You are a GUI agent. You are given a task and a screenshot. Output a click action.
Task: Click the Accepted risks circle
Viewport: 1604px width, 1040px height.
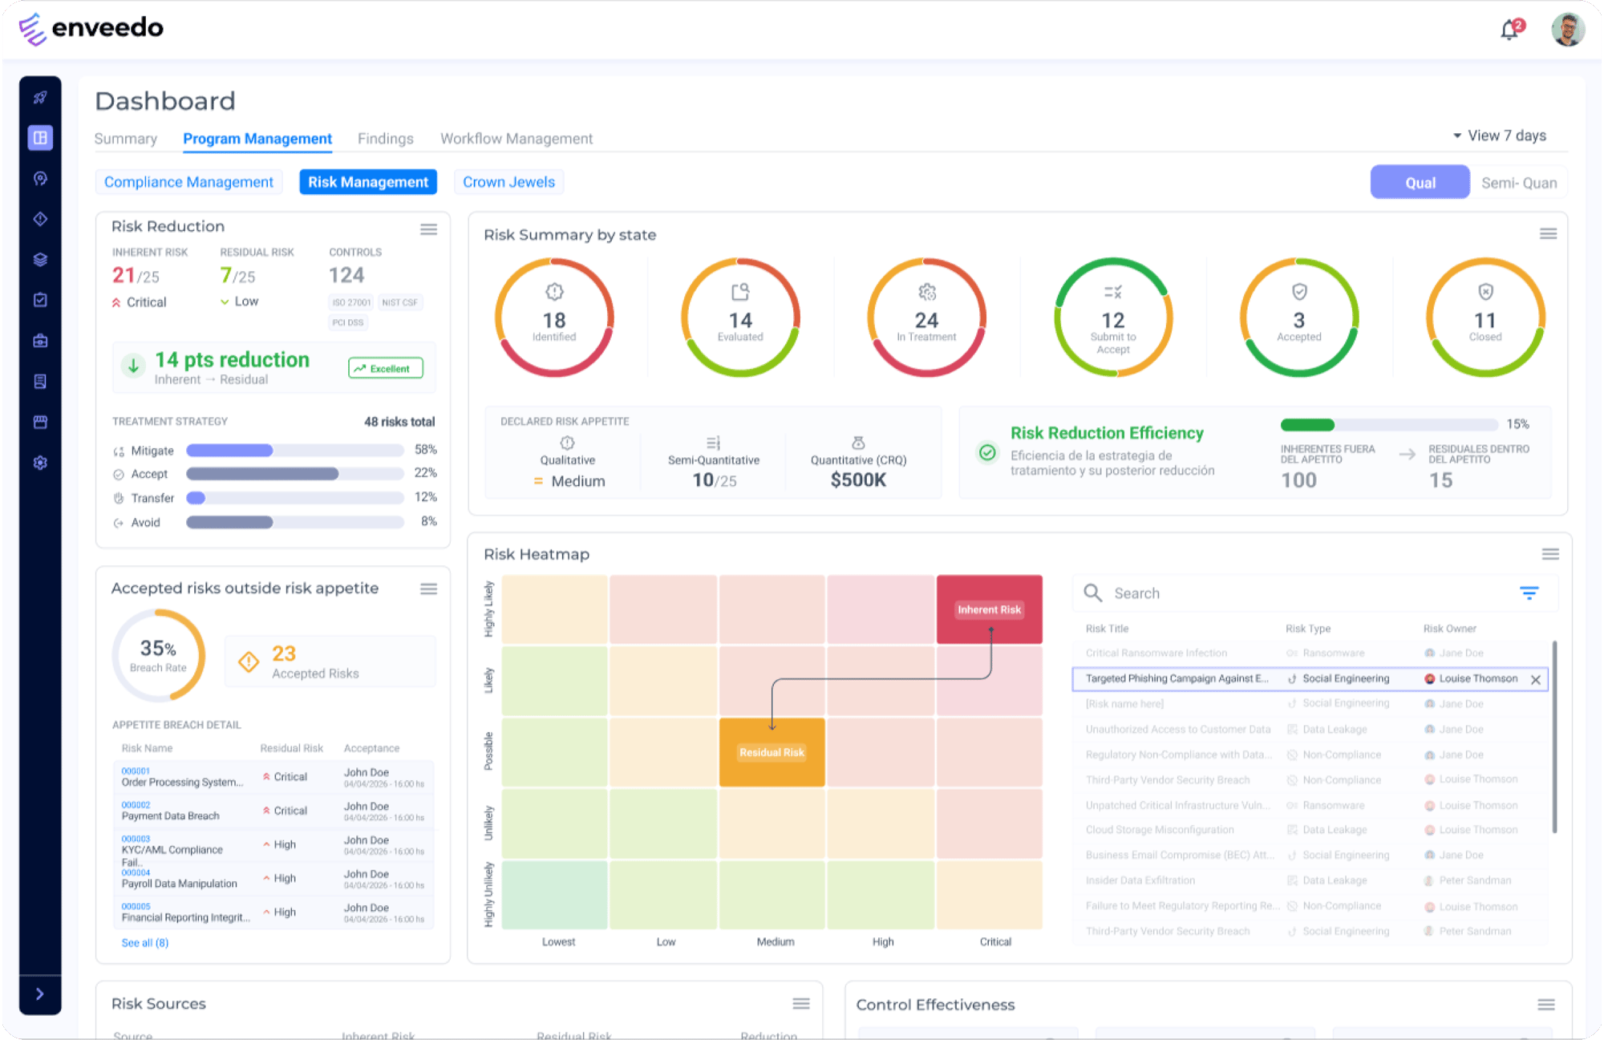tap(1299, 318)
